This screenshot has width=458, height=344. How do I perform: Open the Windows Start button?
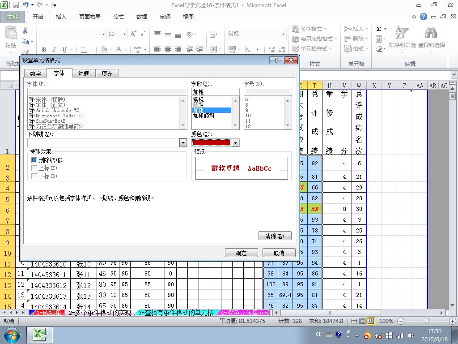[12, 335]
